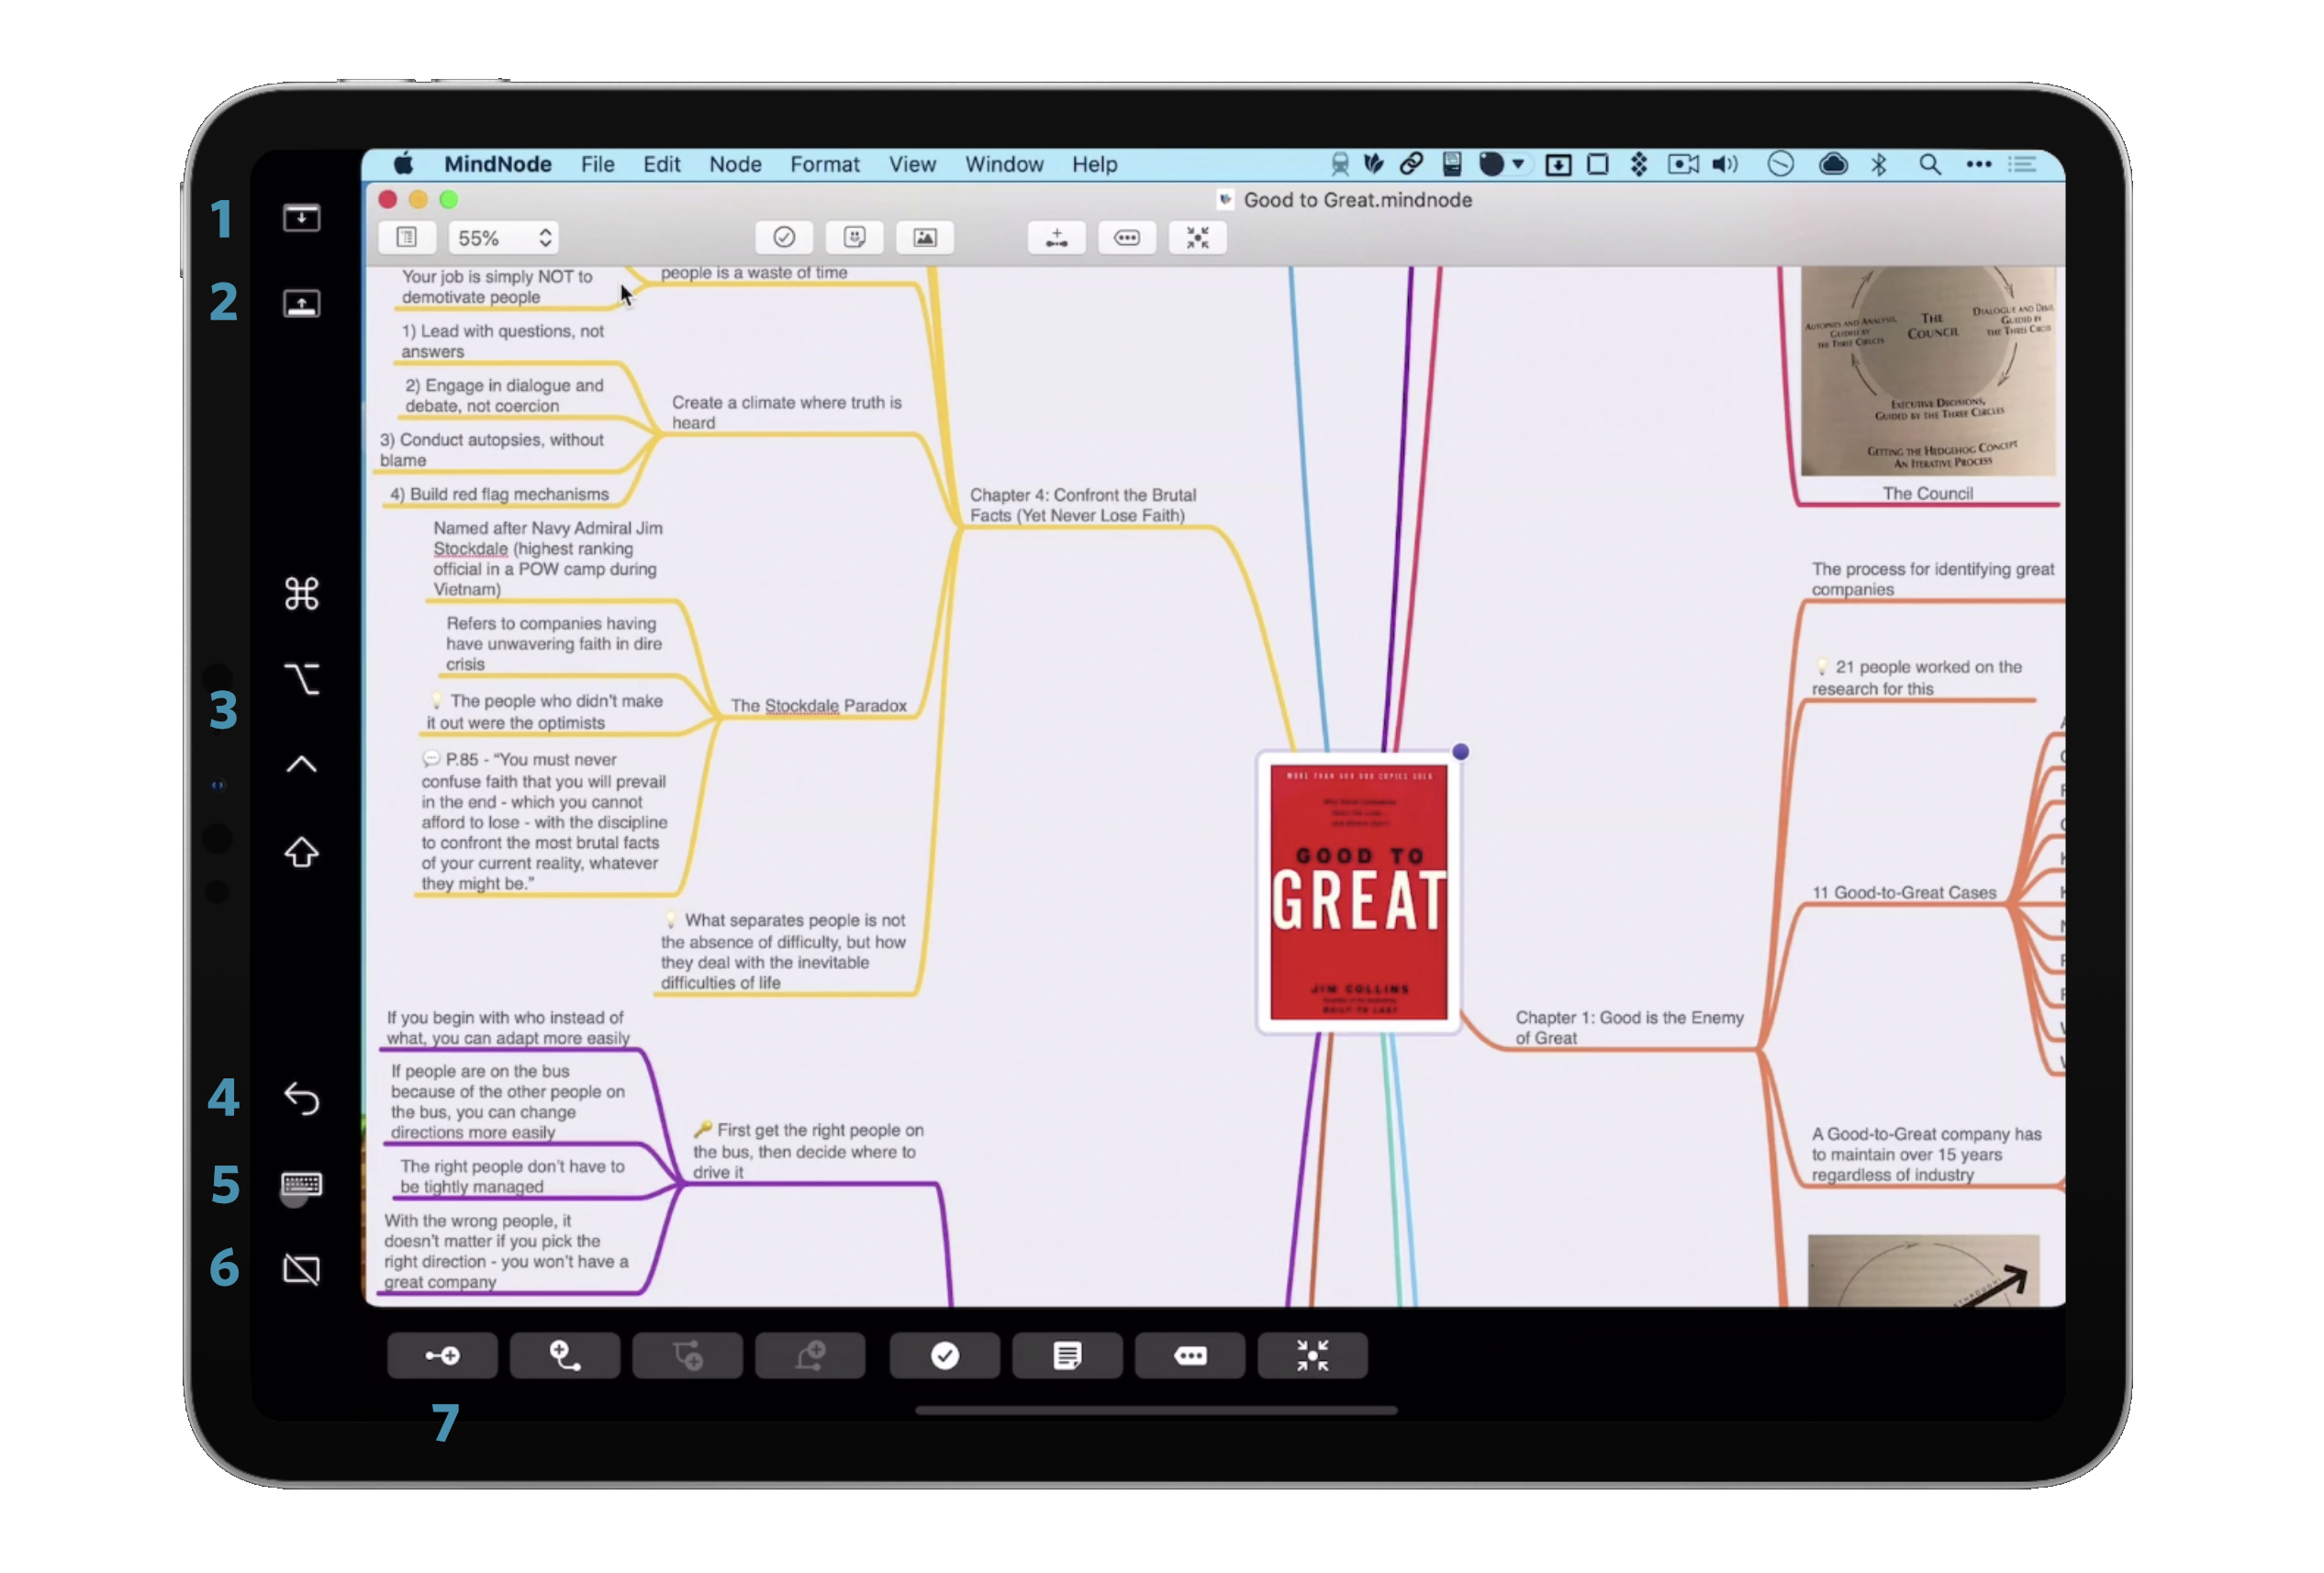Click the purple handle dot on central node

pyautogui.click(x=1460, y=751)
